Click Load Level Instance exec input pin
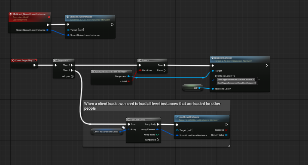The height and width of the screenshot is (165, 308). pyautogui.click(x=177, y=125)
